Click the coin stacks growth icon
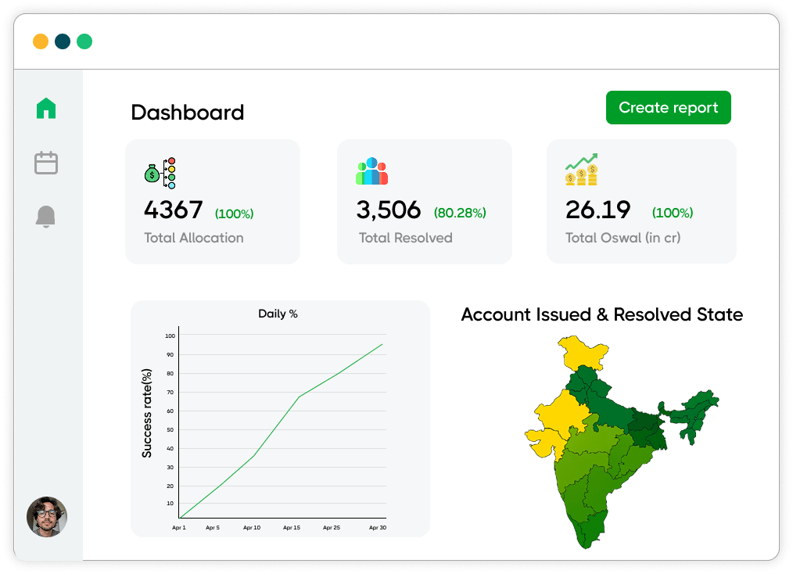793x585 pixels. point(581,170)
